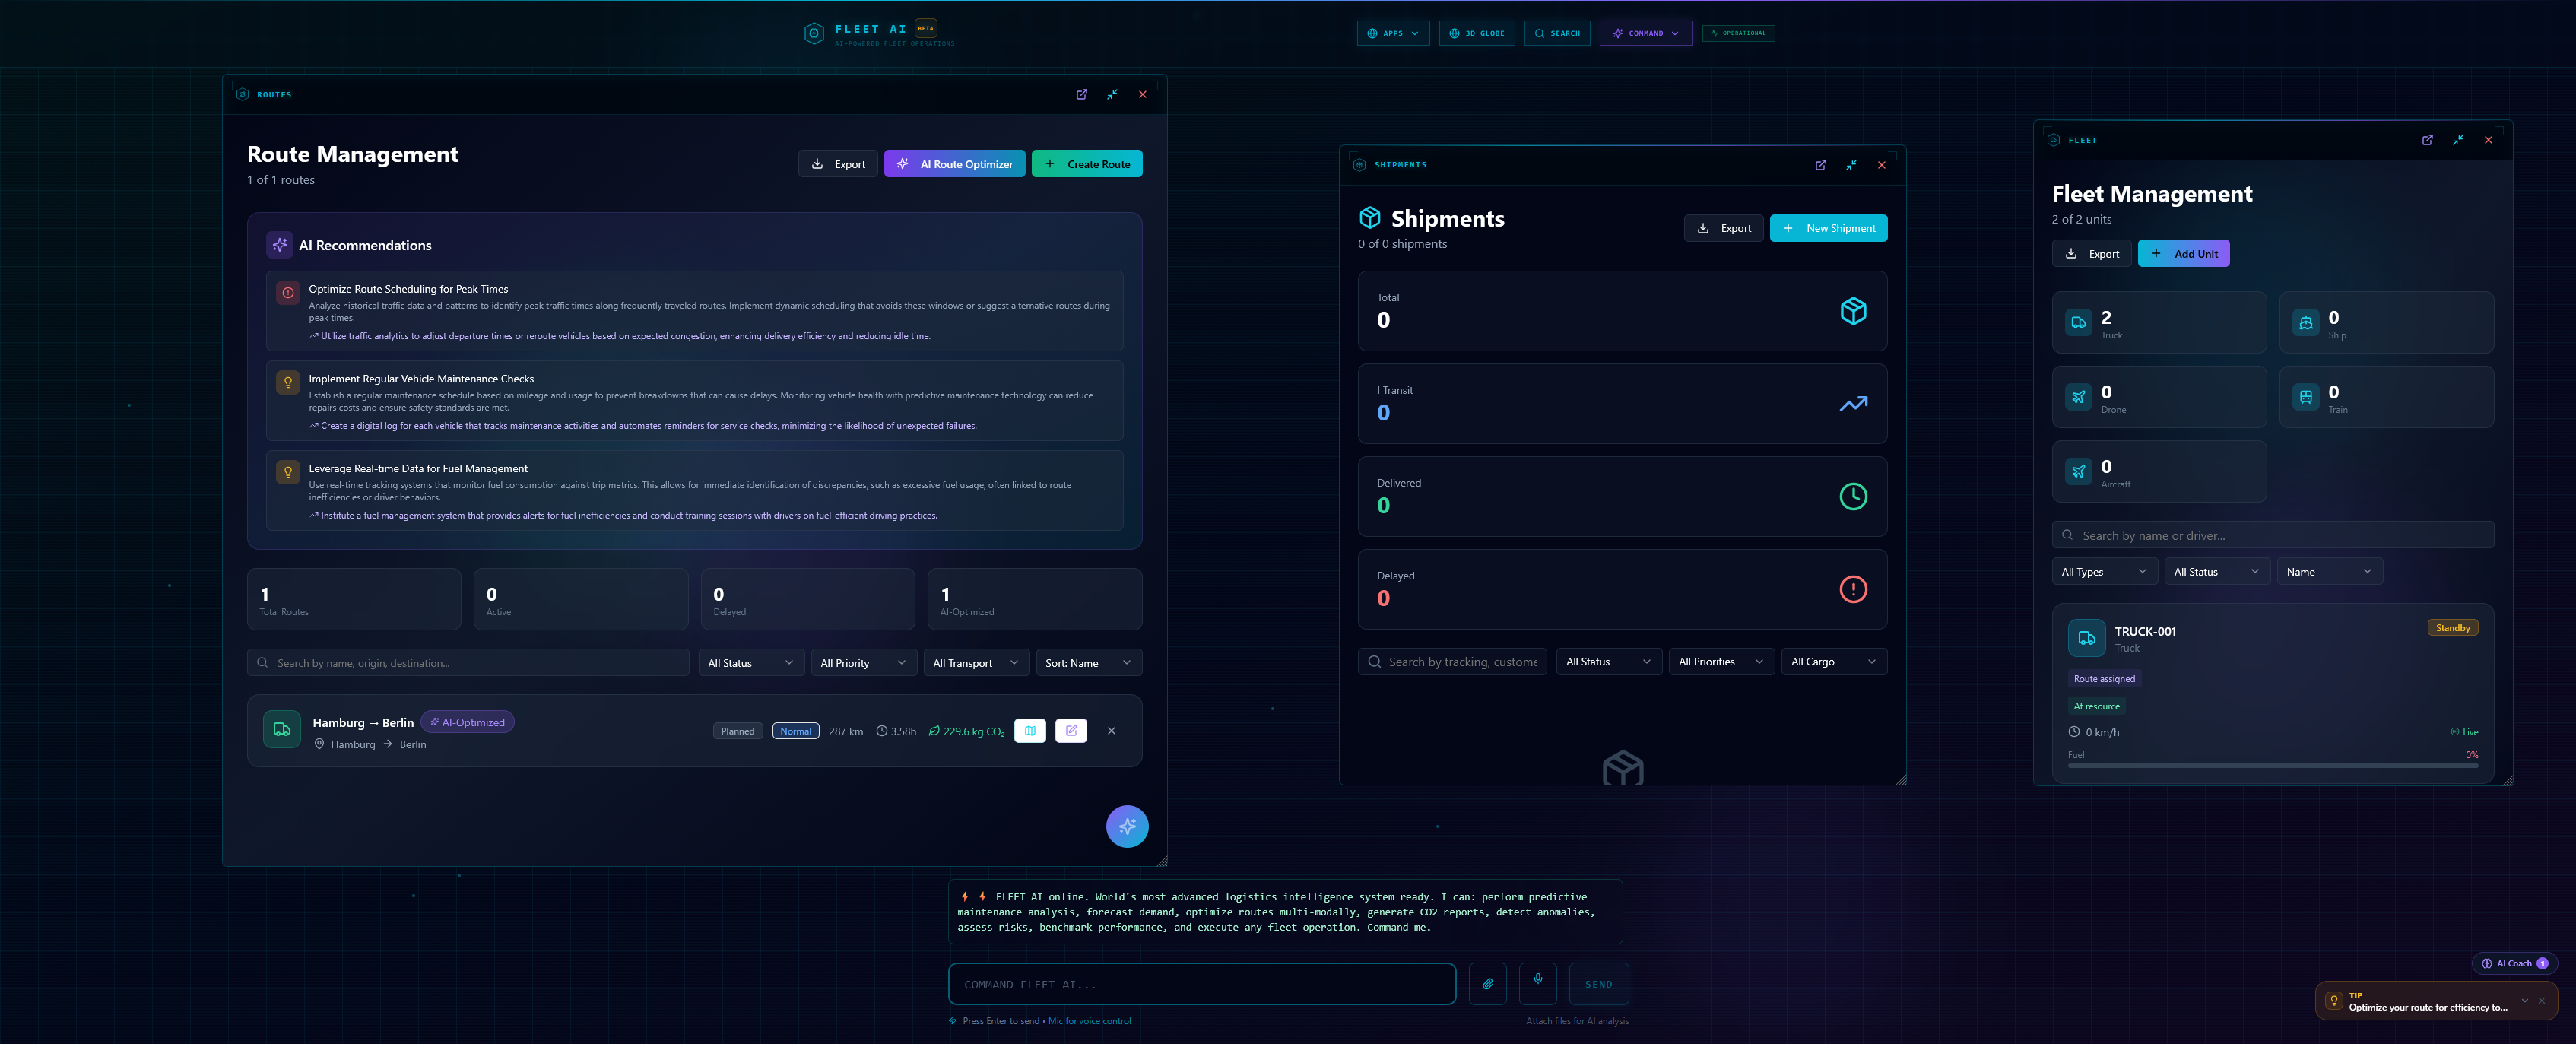Pop out the Fleet window in new tab
Screen dimensions: 2576x1044
(2426, 140)
